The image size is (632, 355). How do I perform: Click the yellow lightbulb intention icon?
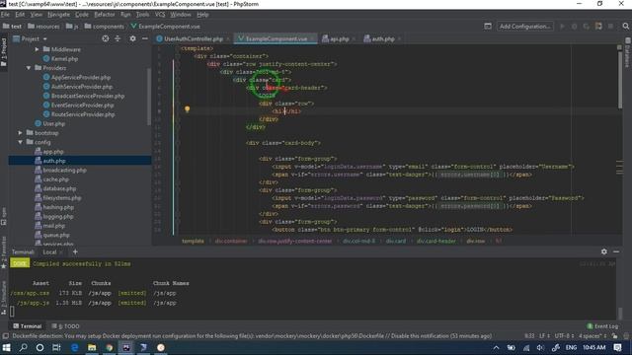pyautogui.click(x=187, y=109)
